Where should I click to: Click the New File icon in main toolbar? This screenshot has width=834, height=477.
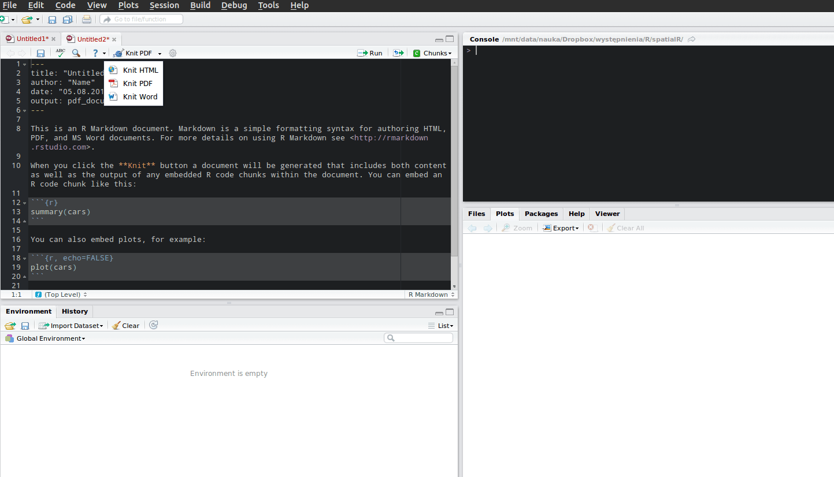[x=3, y=19]
